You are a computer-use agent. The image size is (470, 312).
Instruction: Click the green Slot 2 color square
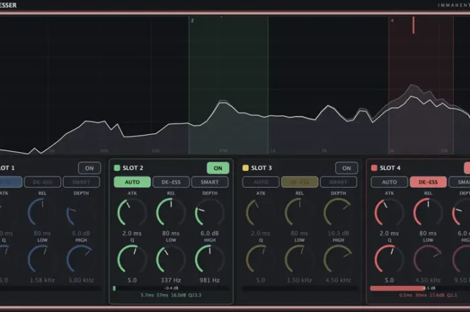click(x=117, y=168)
